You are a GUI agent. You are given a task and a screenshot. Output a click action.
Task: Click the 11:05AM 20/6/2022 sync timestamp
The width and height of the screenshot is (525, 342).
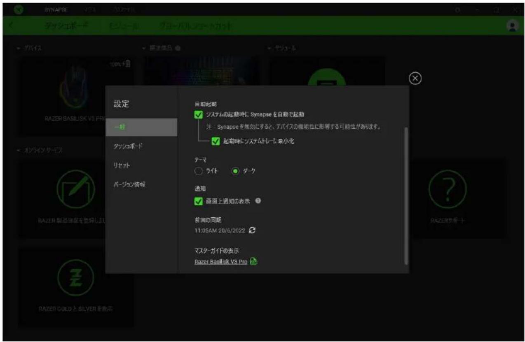pyautogui.click(x=220, y=231)
